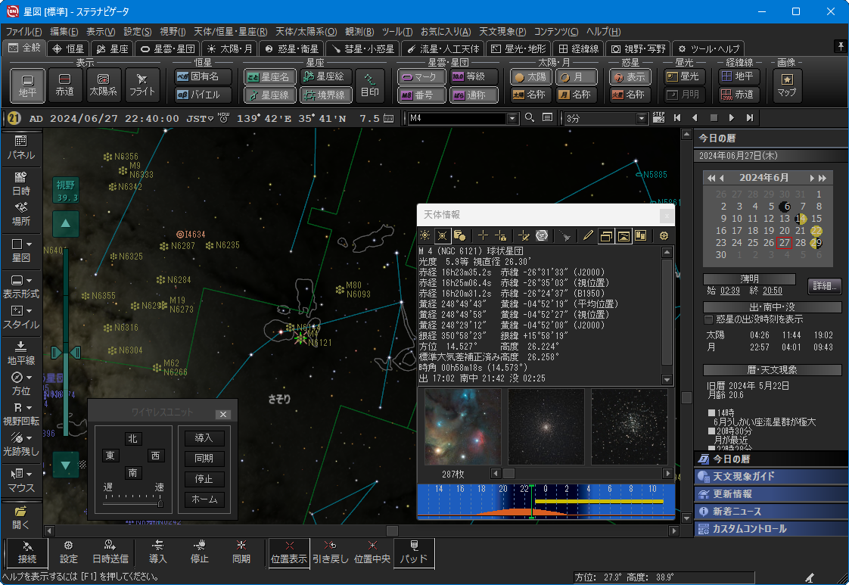This screenshot has height=585, width=849.
Task: Open the 3分 time step dropdown
Action: pyautogui.click(x=643, y=118)
